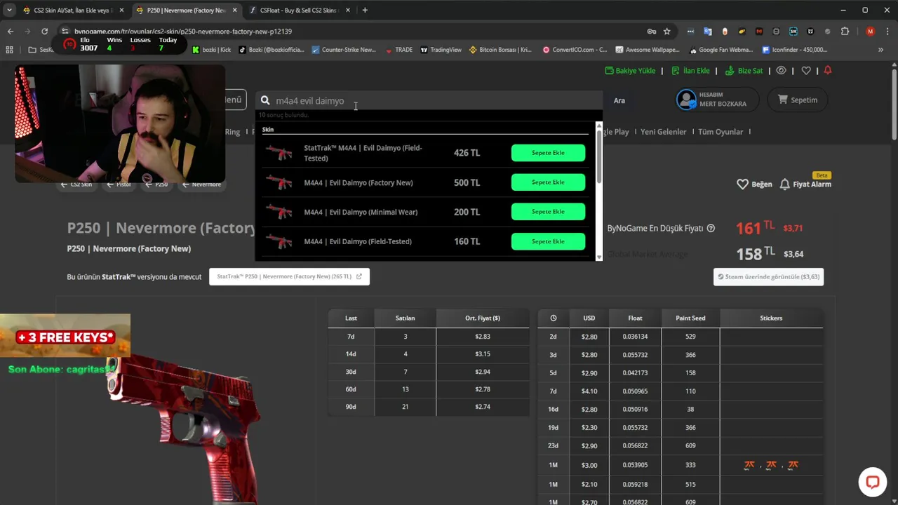Open the StatTrak P250 Nevermore version link
Screen dimensions: 898x505
click(289, 276)
